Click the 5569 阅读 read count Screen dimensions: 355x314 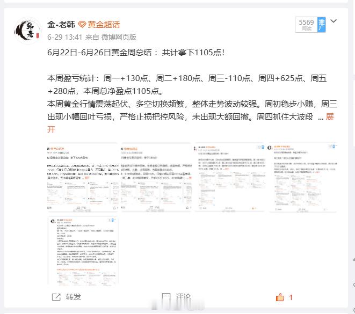point(306,25)
